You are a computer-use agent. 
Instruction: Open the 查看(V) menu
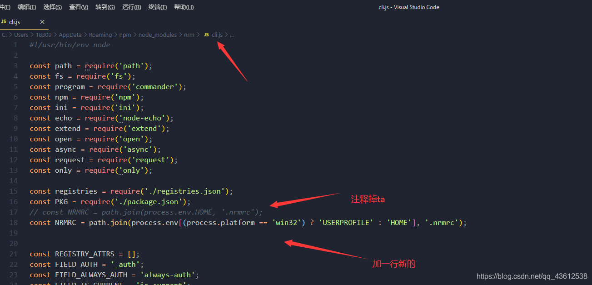pyautogui.click(x=79, y=7)
